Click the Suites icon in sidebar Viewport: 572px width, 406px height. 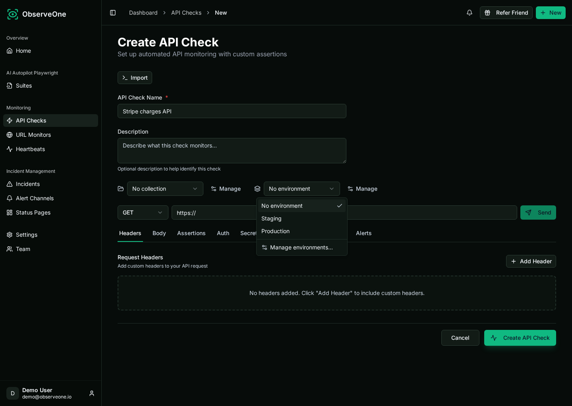tap(10, 86)
